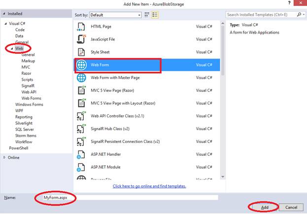Click the template list scrollbar thumb

[223, 50]
